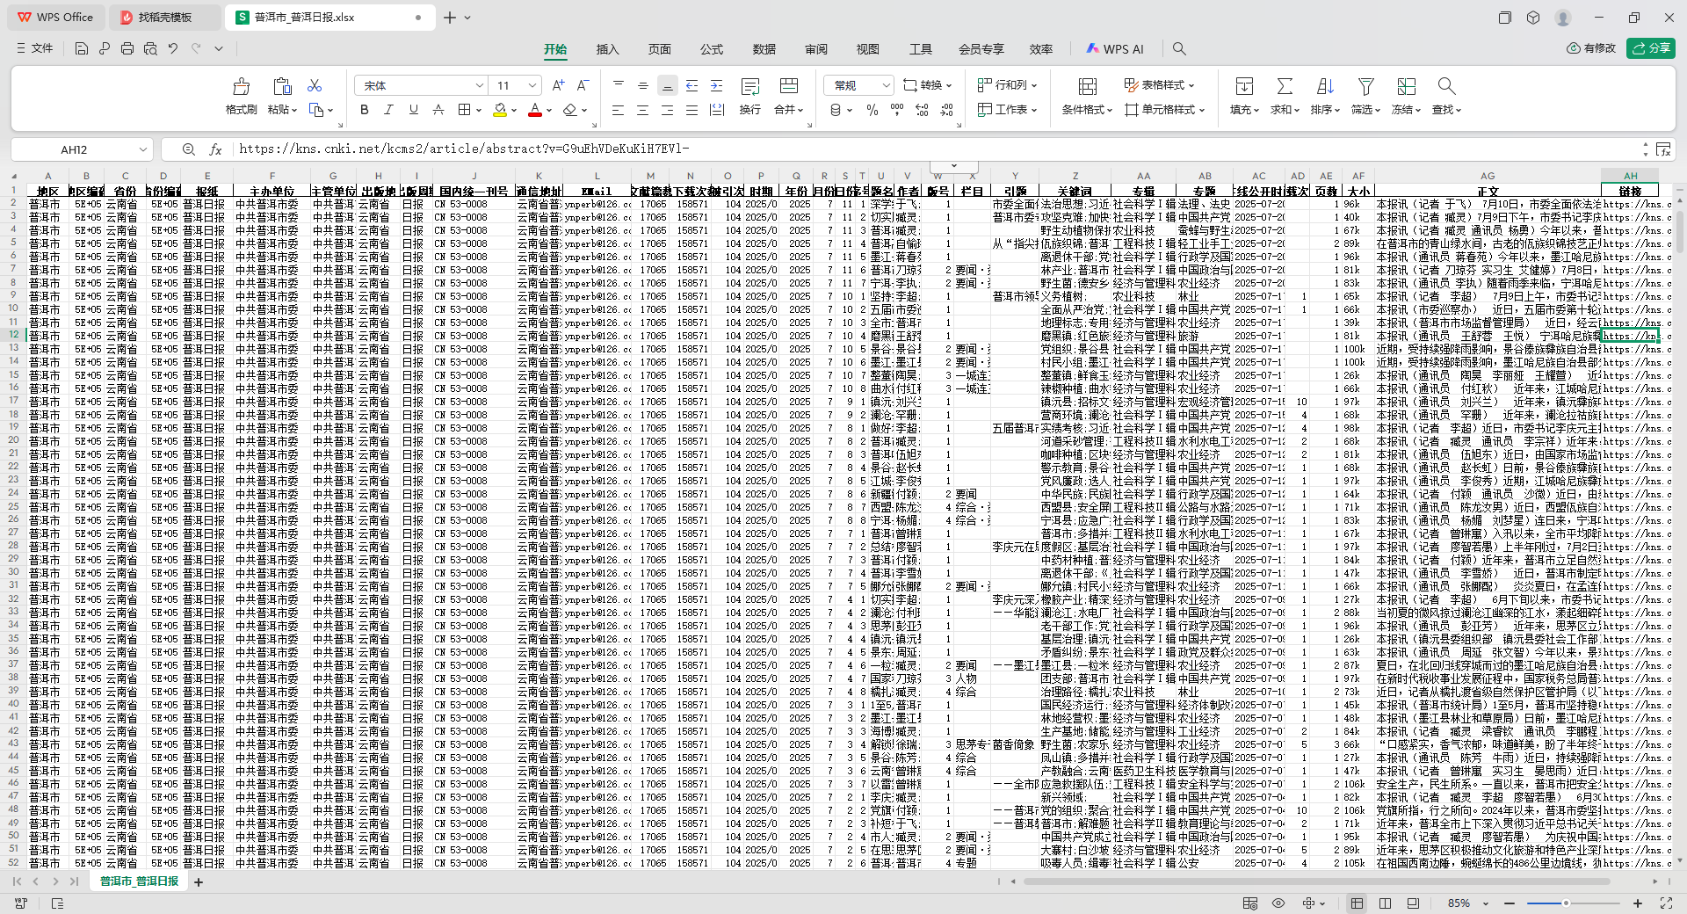Image resolution: width=1687 pixels, height=914 pixels.
Task: Click the Print icon
Action: click(x=127, y=48)
